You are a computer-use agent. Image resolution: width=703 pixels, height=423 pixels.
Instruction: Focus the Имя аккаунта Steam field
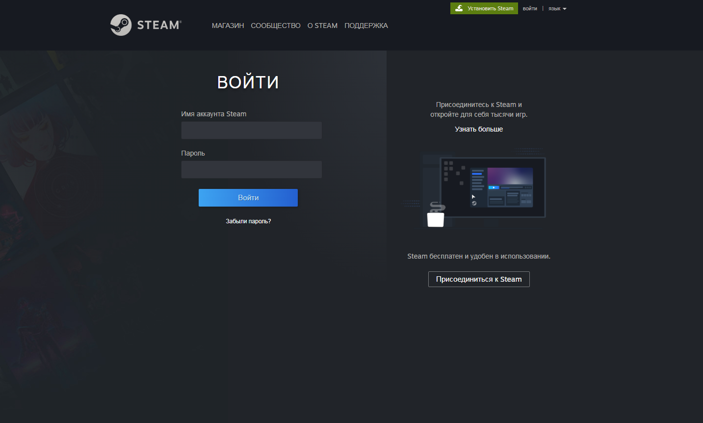pos(252,131)
